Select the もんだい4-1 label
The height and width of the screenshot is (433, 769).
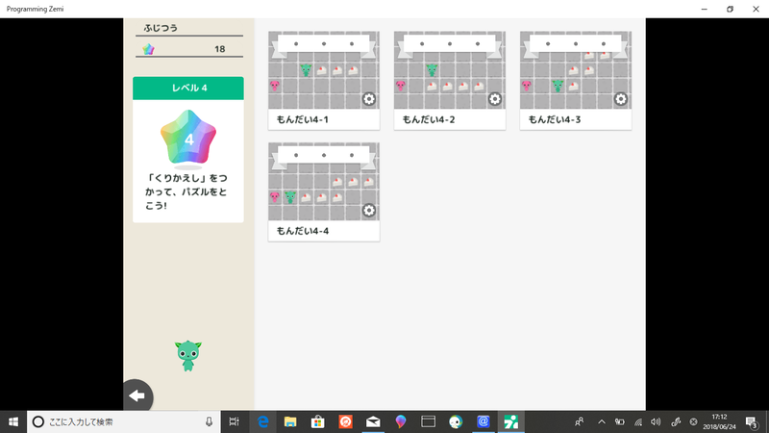pos(303,119)
